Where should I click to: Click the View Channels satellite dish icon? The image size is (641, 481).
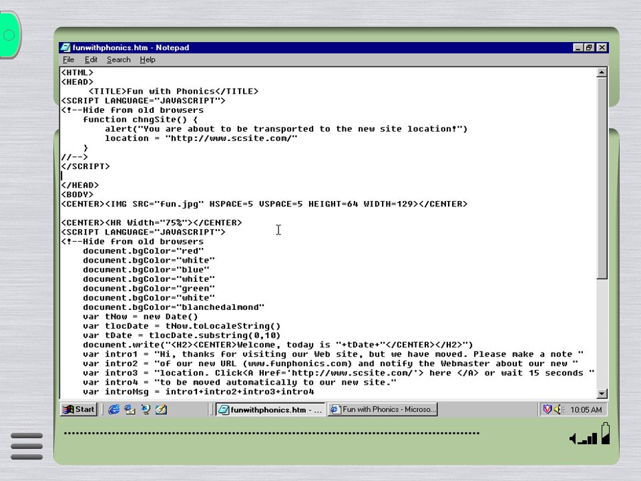145,410
